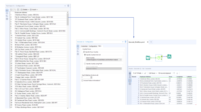Open the Geocoder navigation sidebar icon
The image size is (201, 112).
coord(78,49)
